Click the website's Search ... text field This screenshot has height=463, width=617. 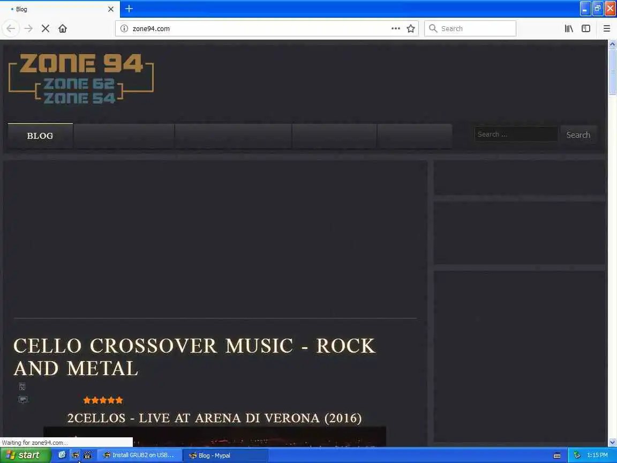click(x=516, y=135)
